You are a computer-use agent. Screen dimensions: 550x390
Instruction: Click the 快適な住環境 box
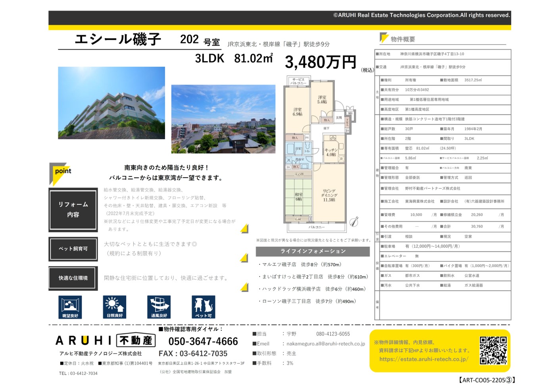[73, 278]
